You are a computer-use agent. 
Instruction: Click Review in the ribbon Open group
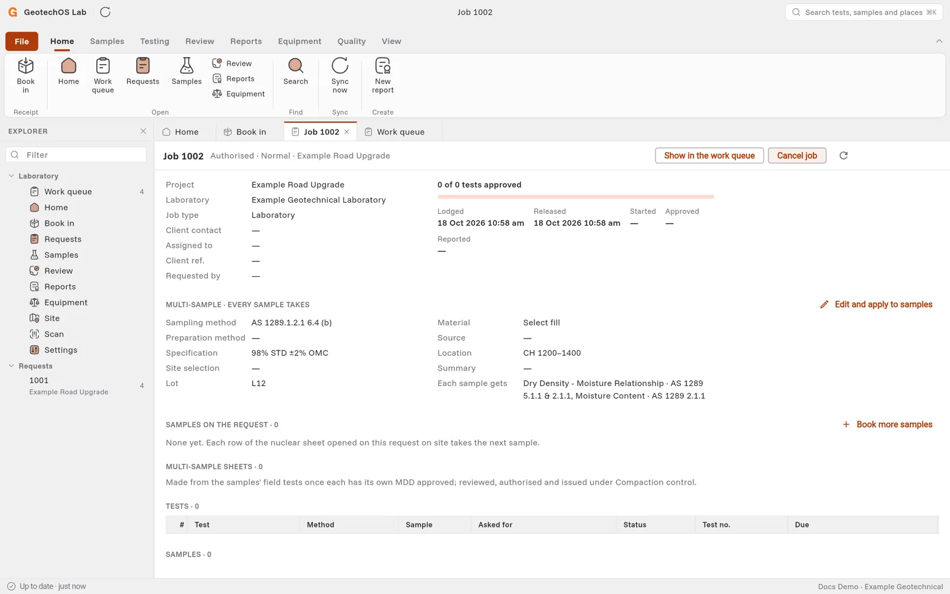[232, 64]
